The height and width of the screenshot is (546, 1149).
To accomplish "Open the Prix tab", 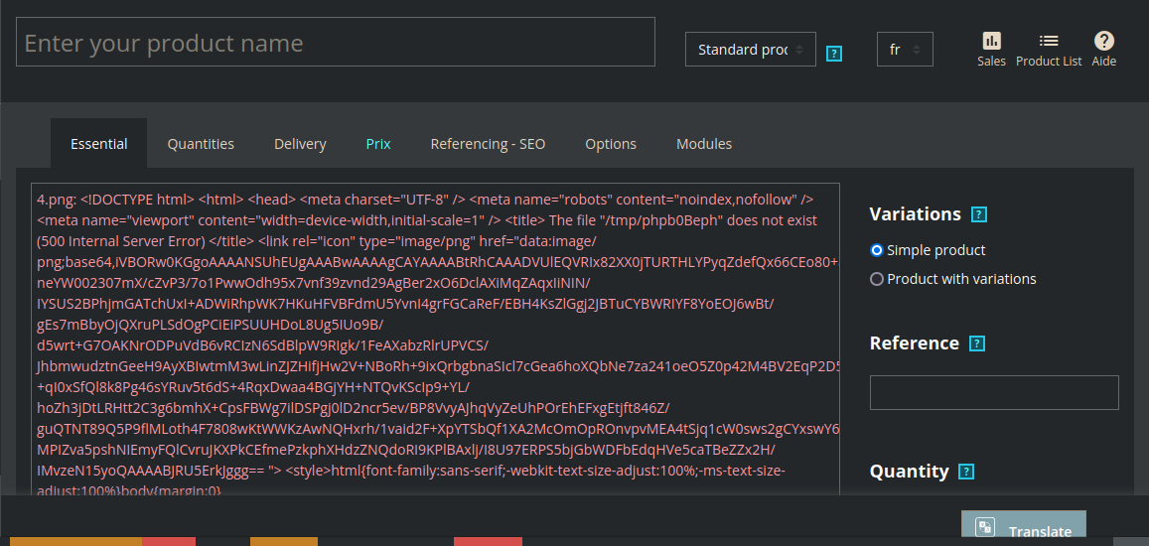I will tap(378, 144).
